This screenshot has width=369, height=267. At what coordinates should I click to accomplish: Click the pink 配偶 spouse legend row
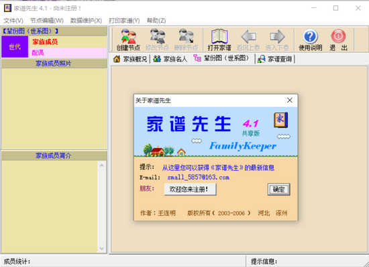tap(68, 53)
